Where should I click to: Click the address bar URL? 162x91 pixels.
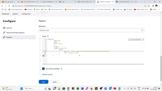coord(38,6)
